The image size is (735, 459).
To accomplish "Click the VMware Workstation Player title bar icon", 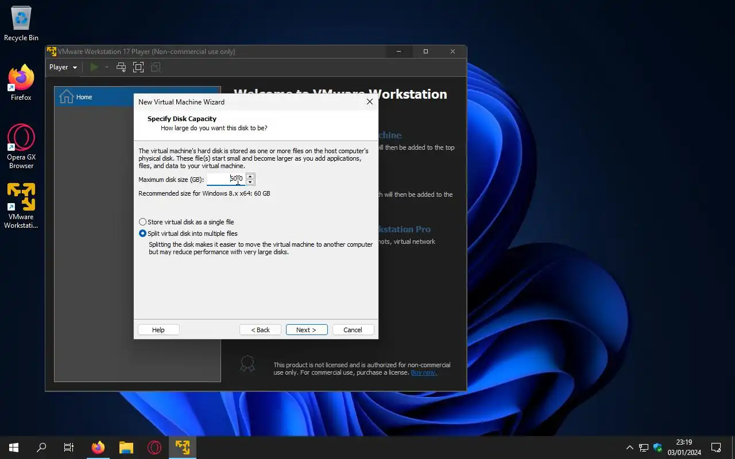I will [52, 52].
